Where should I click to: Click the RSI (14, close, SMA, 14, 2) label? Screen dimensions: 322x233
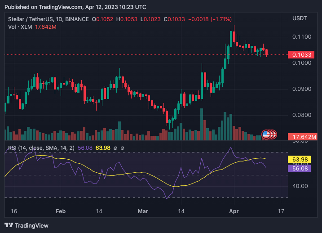coord(41,148)
